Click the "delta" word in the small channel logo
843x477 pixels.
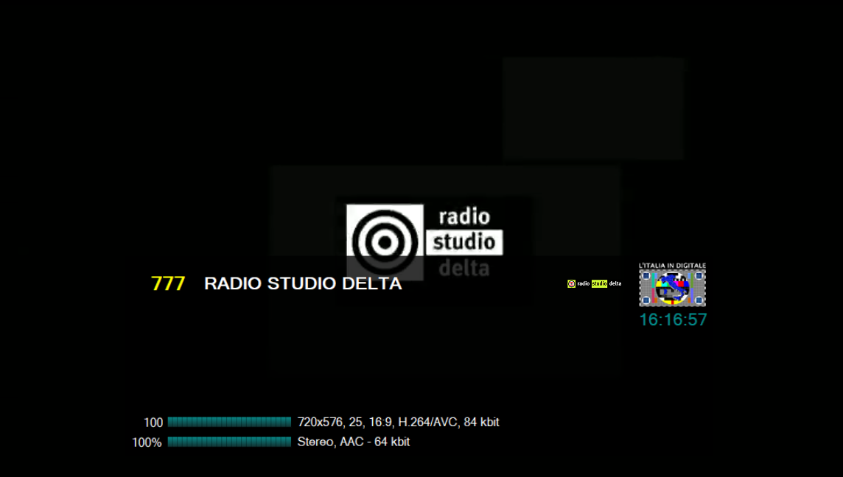click(x=615, y=283)
